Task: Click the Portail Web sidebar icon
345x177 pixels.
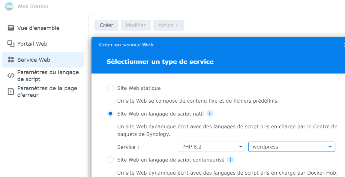Action: (11, 44)
